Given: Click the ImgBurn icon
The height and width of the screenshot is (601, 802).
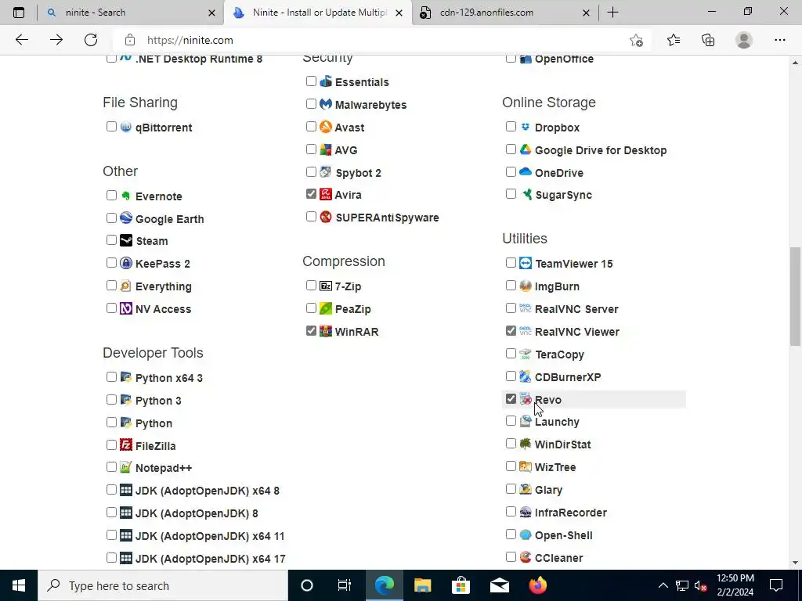Looking at the screenshot, I should point(526,286).
